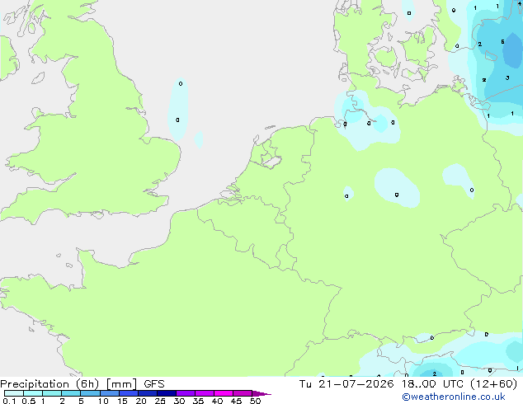
Task: Pick the 10–15 mm blue legend swatch
Action: point(110,393)
